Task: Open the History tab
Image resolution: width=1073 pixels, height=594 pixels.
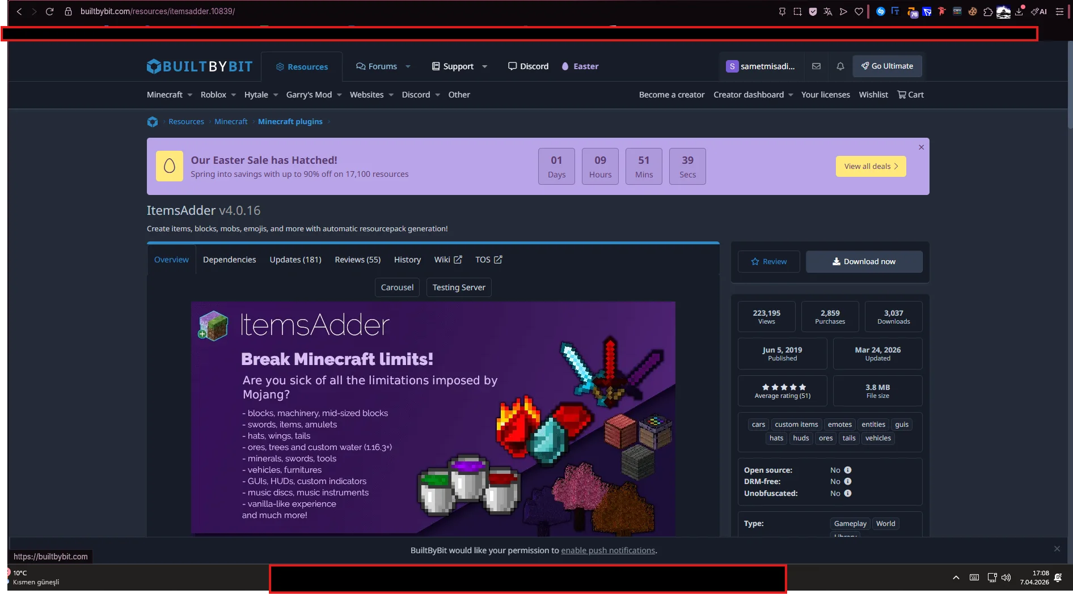Action: 407,260
